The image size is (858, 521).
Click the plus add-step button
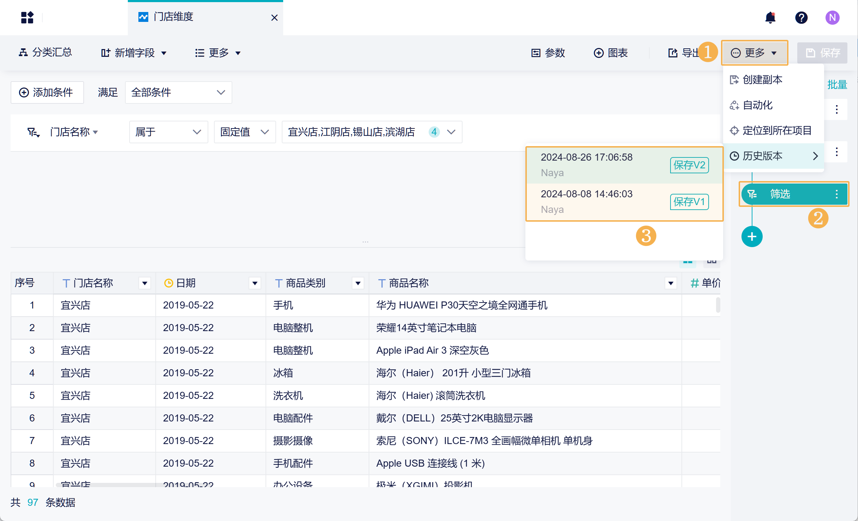coord(752,236)
